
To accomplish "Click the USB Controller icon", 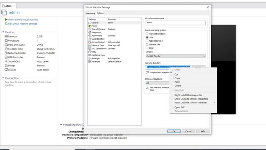I will 6,57.
